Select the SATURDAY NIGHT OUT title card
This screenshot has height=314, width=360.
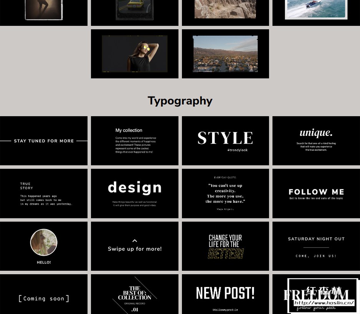pos(316,246)
